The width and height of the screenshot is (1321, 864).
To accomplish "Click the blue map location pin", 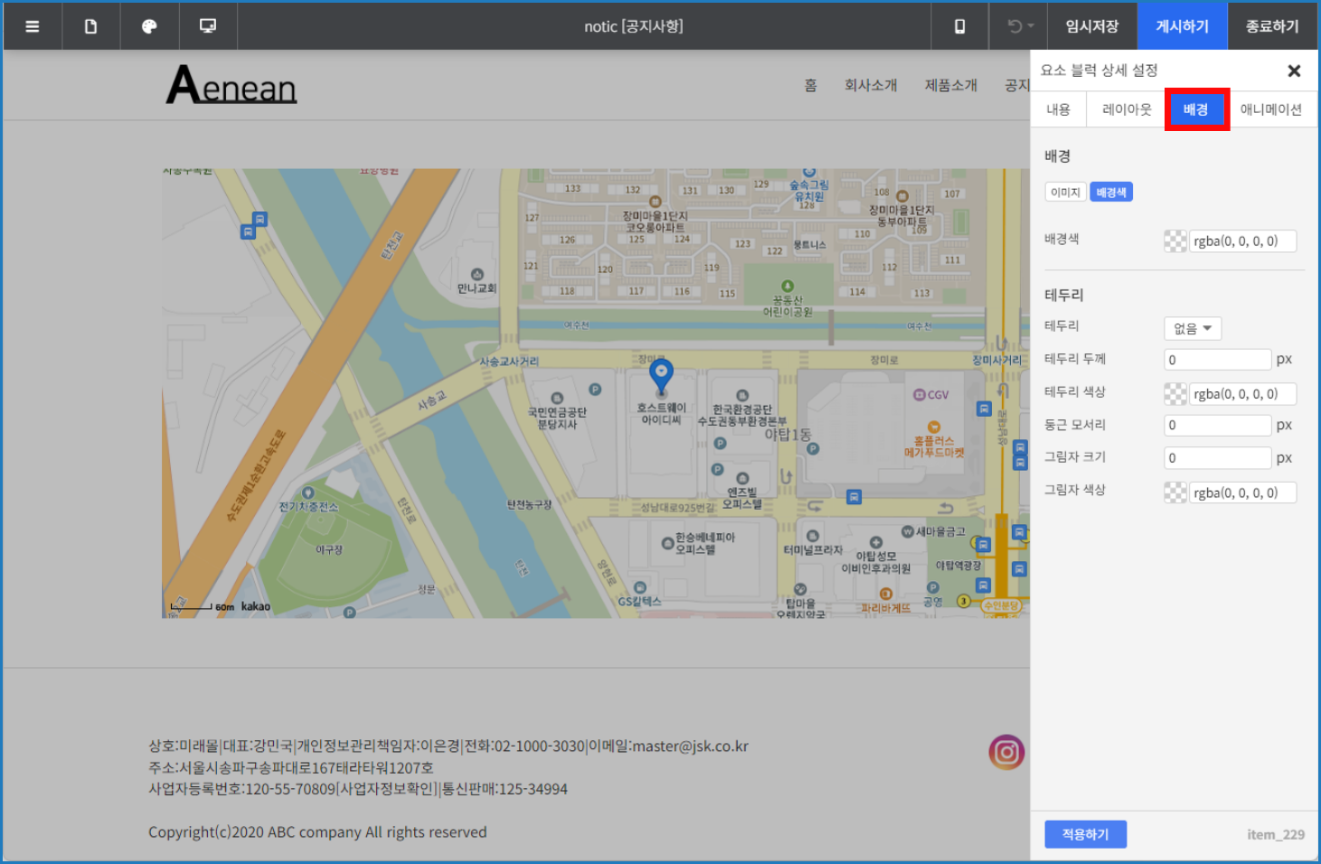I will [x=662, y=374].
